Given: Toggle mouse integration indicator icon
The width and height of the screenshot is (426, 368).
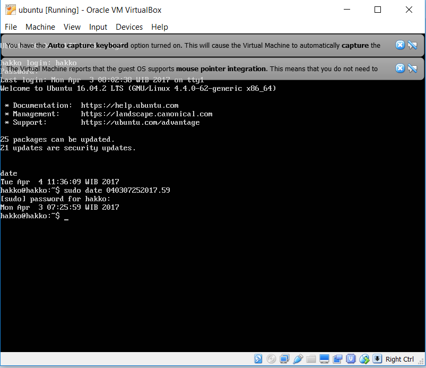Looking at the screenshot, I should pyautogui.click(x=364, y=359).
